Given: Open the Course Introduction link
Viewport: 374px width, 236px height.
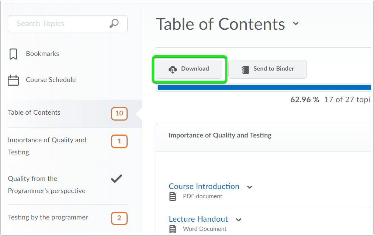Looking at the screenshot, I should (x=204, y=186).
